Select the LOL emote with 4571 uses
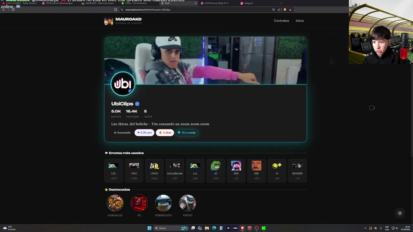This screenshot has width=413, height=232. click(114, 170)
